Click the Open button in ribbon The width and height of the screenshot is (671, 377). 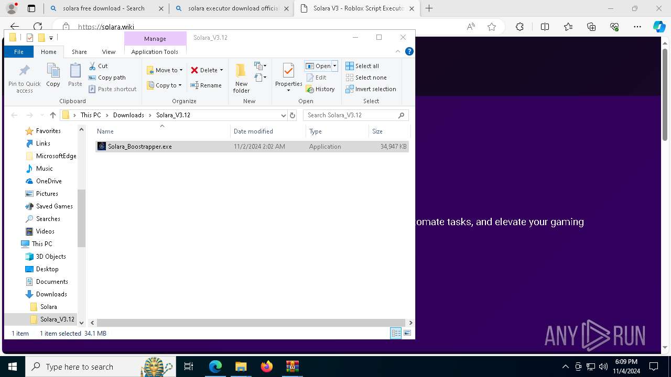[x=318, y=66]
